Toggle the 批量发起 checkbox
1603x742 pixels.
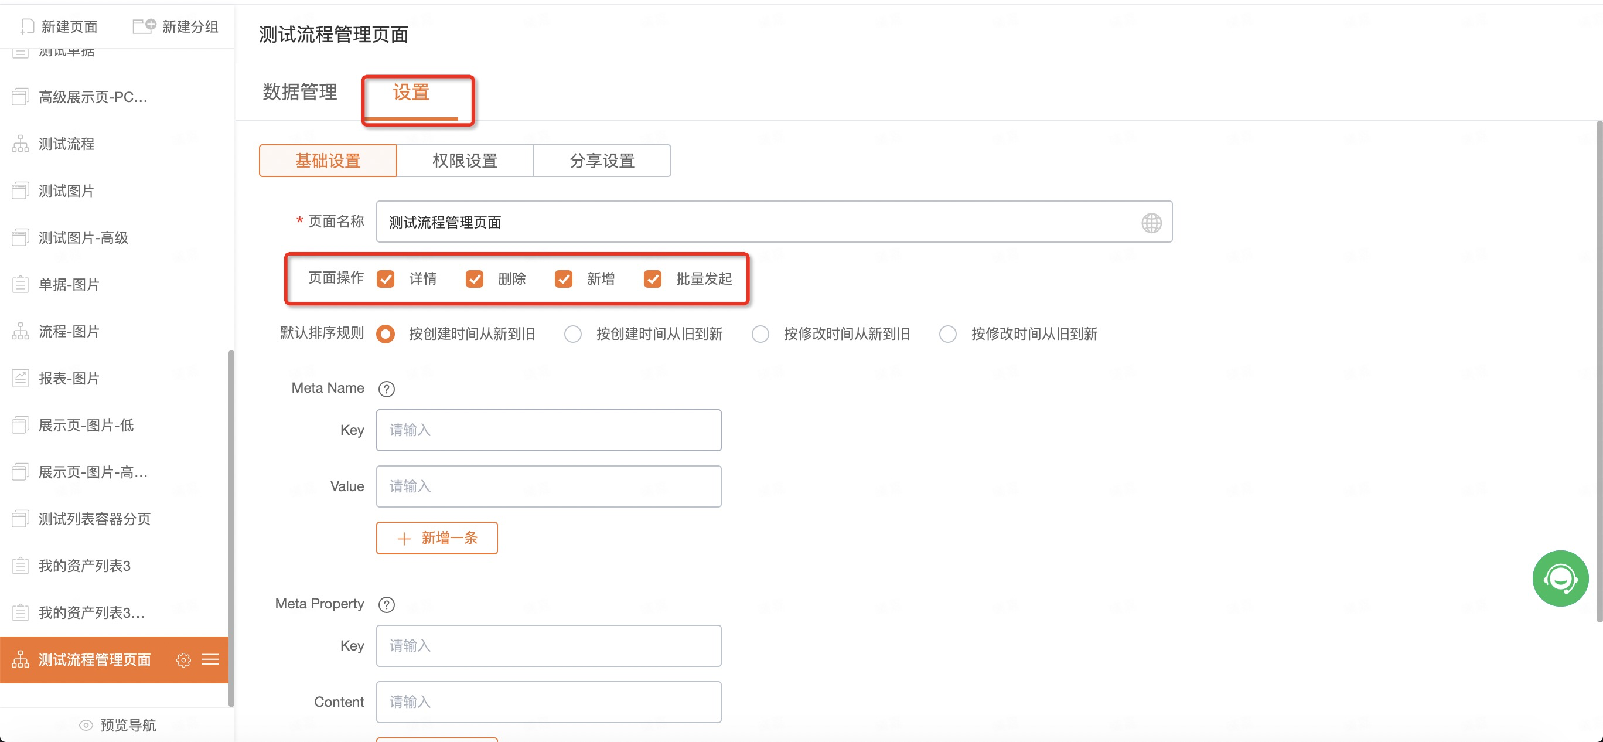(652, 279)
